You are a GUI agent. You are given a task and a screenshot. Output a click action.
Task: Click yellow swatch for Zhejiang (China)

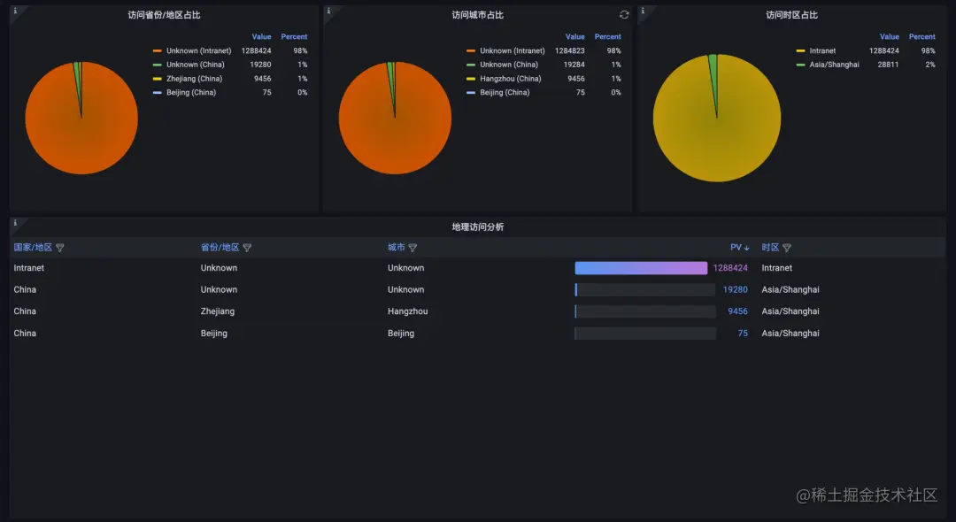(158, 79)
